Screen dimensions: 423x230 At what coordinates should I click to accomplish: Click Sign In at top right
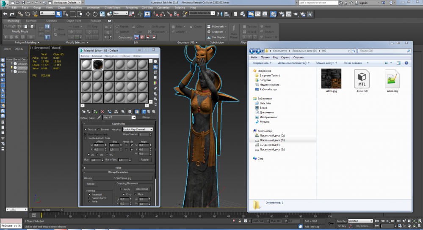[x=363, y=3]
